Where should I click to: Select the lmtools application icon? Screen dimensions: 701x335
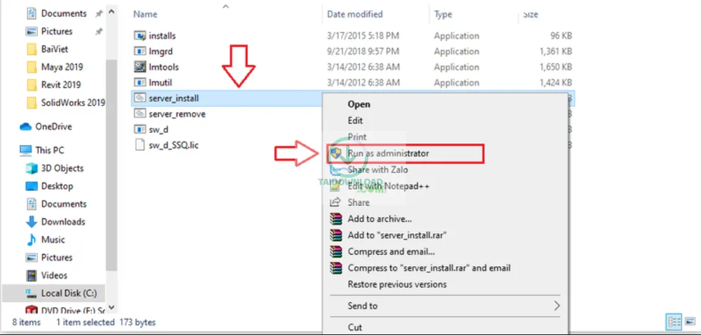(140, 67)
